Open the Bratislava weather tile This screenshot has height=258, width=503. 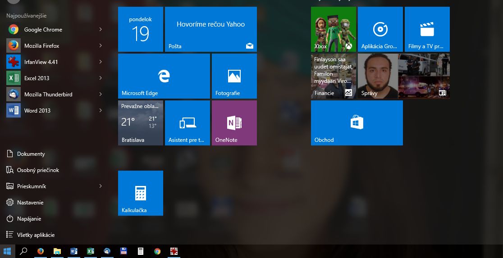coord(141,123)
